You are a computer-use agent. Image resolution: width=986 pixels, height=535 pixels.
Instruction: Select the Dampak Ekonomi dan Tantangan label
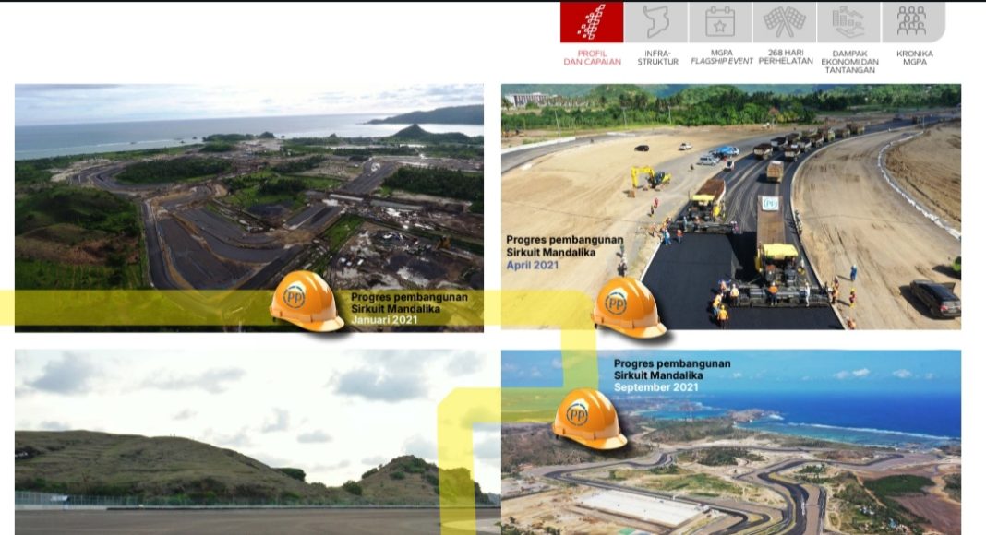(x=849, y=62)
